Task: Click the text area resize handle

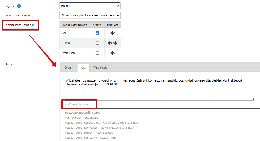Action: (x=253, y=99)
